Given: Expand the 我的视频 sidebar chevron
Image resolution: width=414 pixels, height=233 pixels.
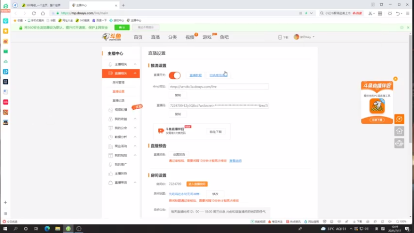Looking at the screenshot, I should pyautogui.click(x=135, y=155).
